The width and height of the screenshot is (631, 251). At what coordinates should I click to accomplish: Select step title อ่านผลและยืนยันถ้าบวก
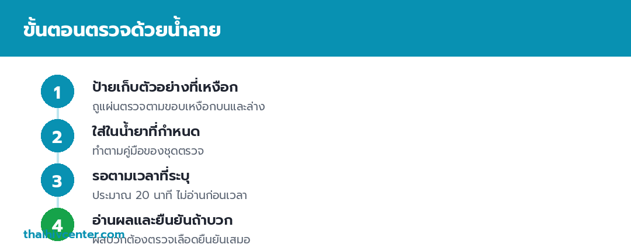[162, 220]
